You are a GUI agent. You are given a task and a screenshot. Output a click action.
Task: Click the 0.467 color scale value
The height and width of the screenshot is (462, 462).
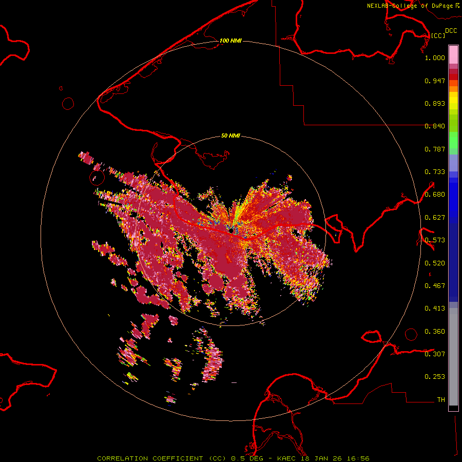(435, 286)
